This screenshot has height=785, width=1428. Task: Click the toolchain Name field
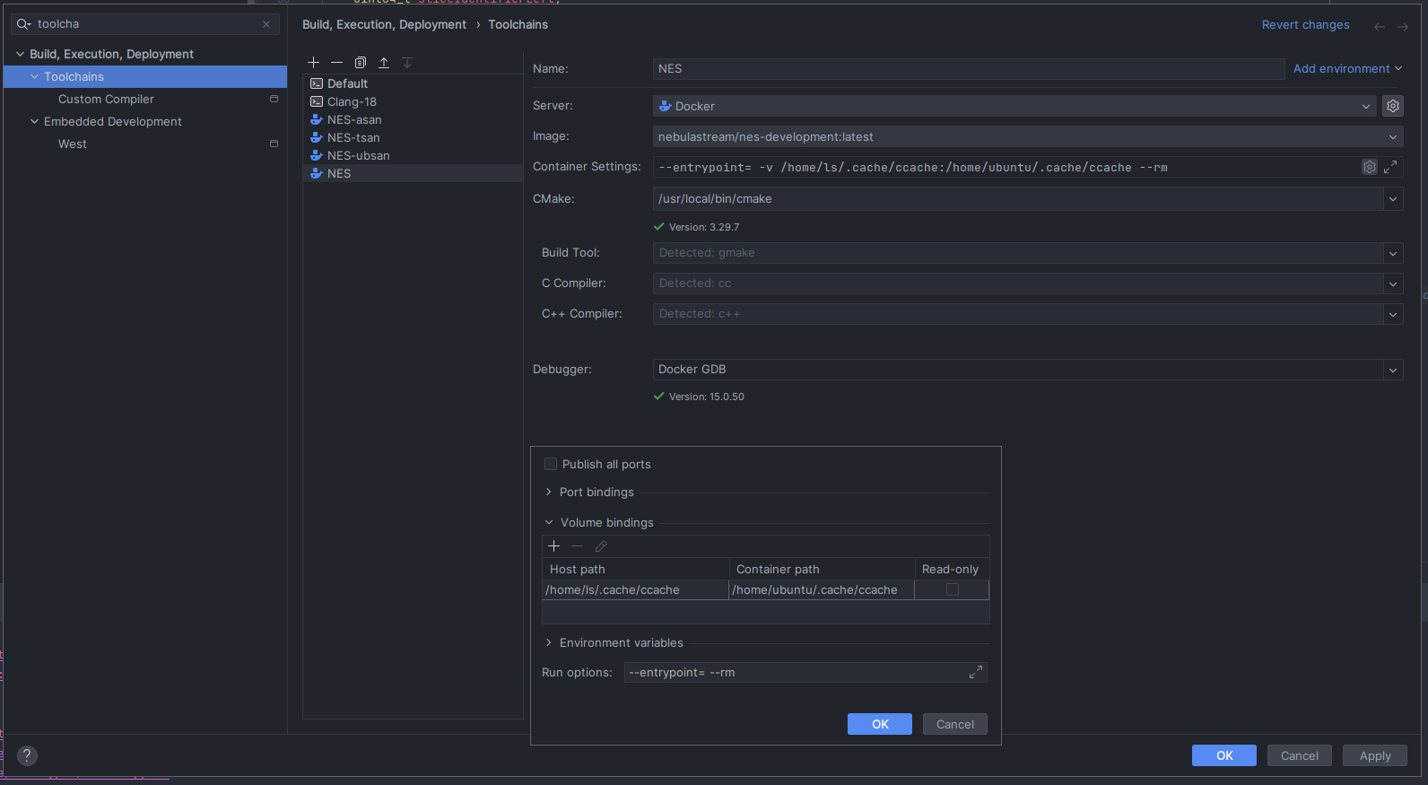click(969, 69)
